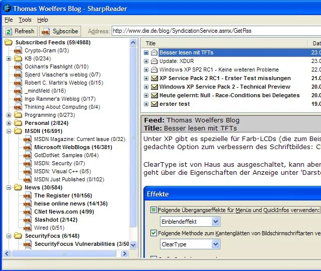Collapse the MSDN folder

(x=9, y=131)
